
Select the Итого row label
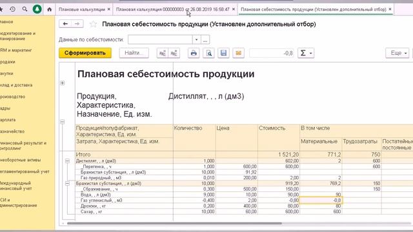(83, 155)
